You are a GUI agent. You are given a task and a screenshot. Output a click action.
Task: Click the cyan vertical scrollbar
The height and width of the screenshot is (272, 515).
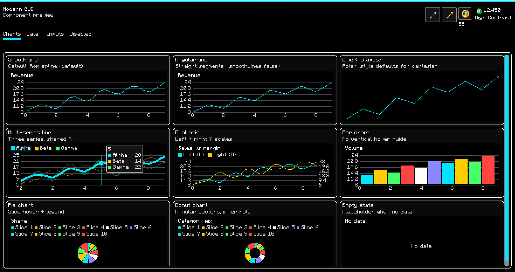[507, 159]
